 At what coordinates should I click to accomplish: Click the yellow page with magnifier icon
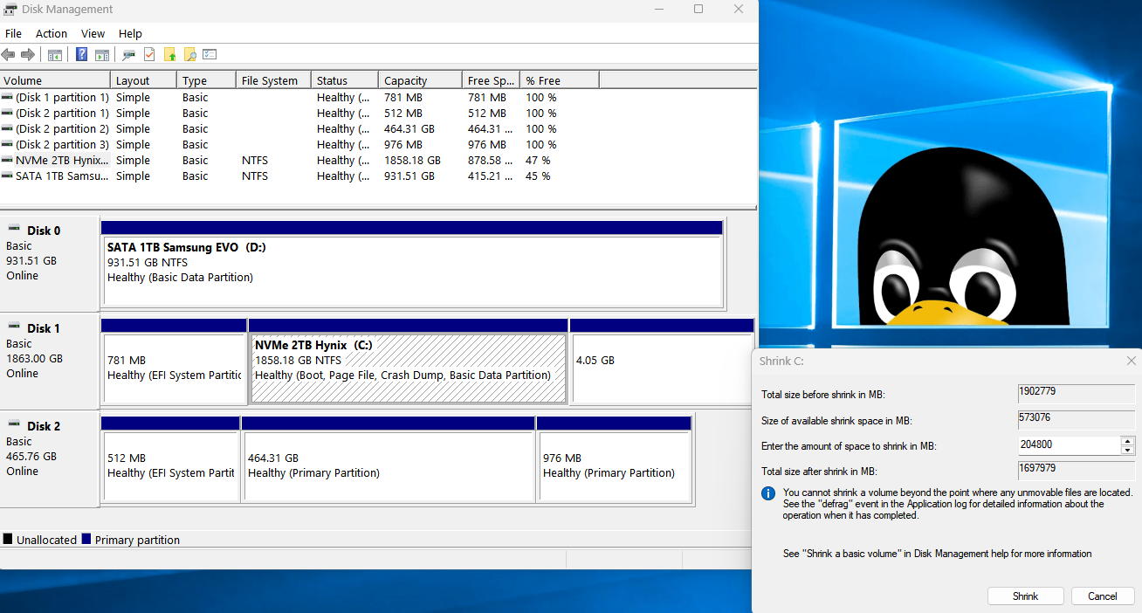[189, 55]
